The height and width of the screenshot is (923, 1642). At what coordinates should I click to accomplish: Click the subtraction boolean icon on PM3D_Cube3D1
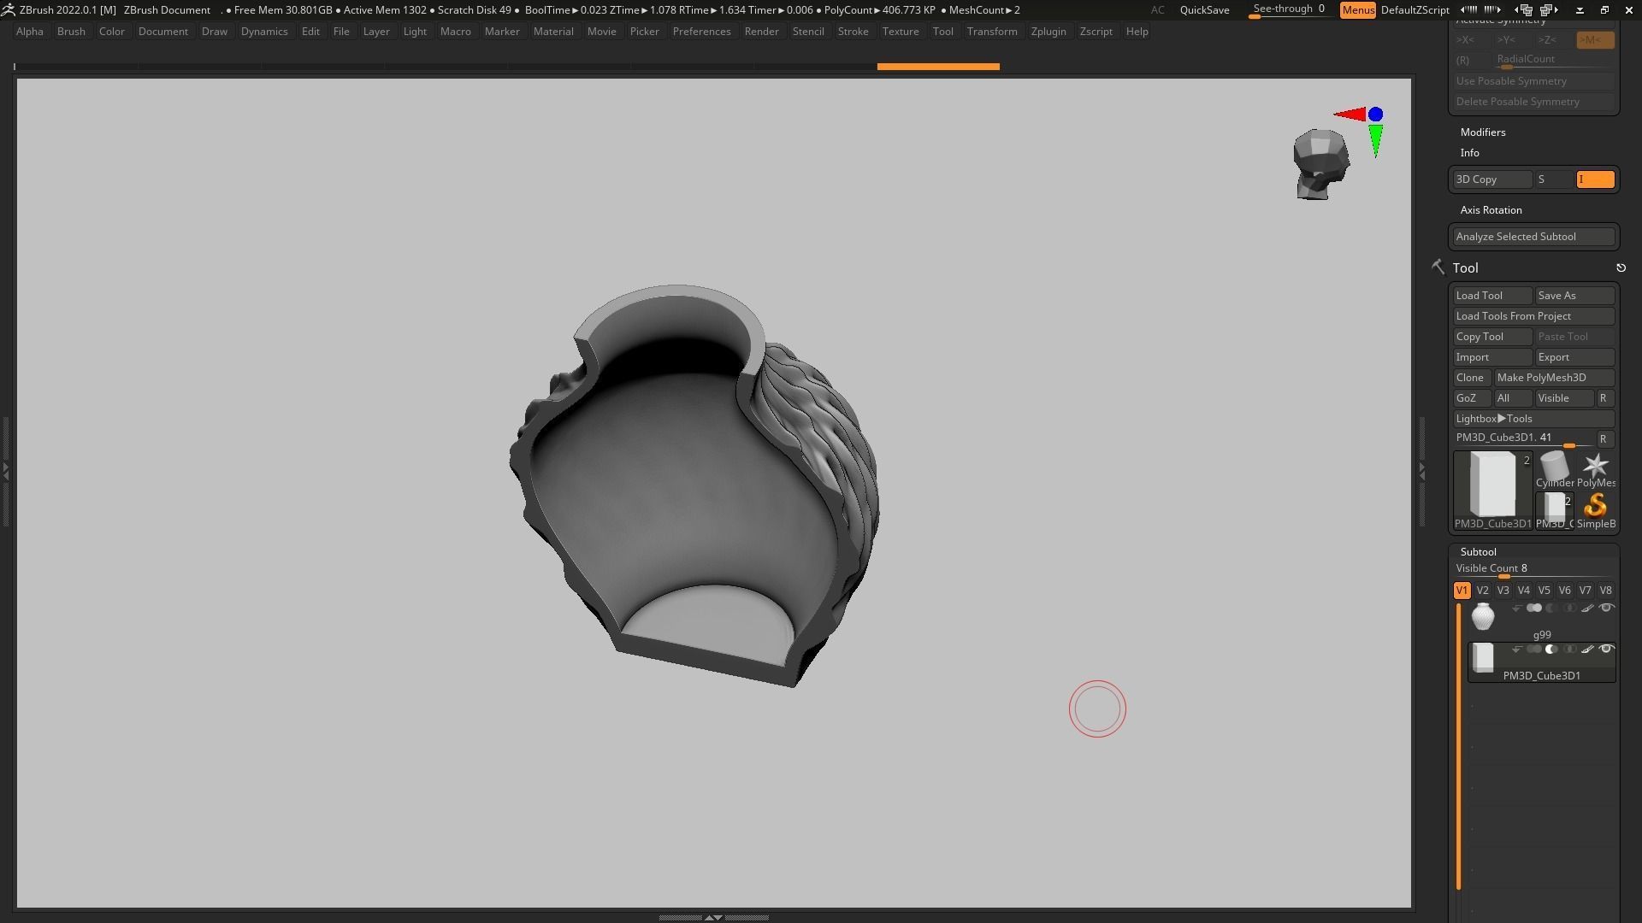1551,650
